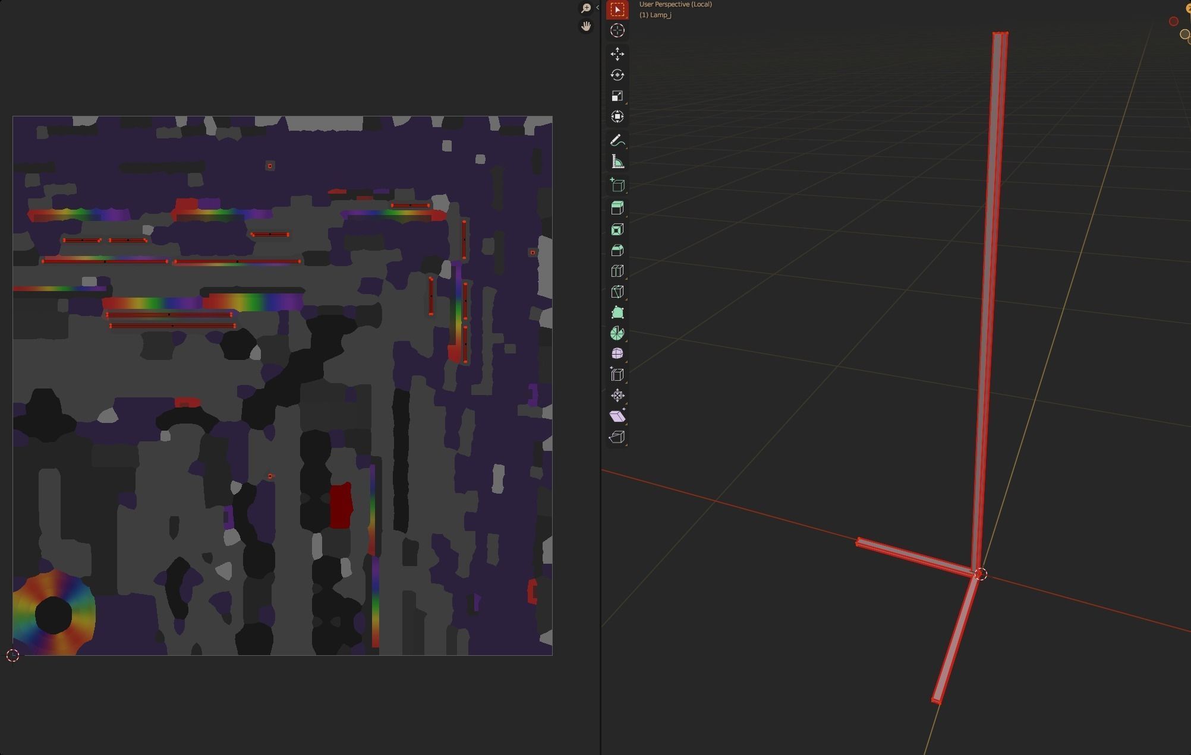Select the Select Box tool
The height and width of the screenshot is (755, 1191).
[617, 10]
